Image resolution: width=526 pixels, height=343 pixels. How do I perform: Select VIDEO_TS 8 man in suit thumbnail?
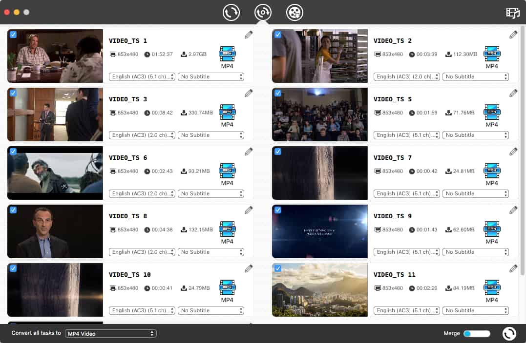[55, 231]
